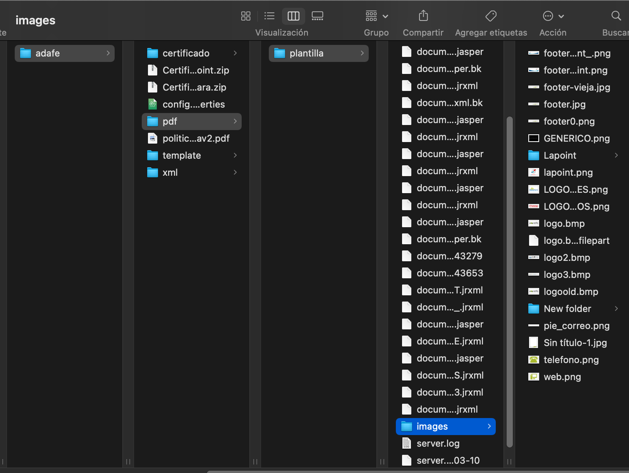This screenshot has height=473, width=629.
Task: Switch to gallery view
Action: point(317,16)
